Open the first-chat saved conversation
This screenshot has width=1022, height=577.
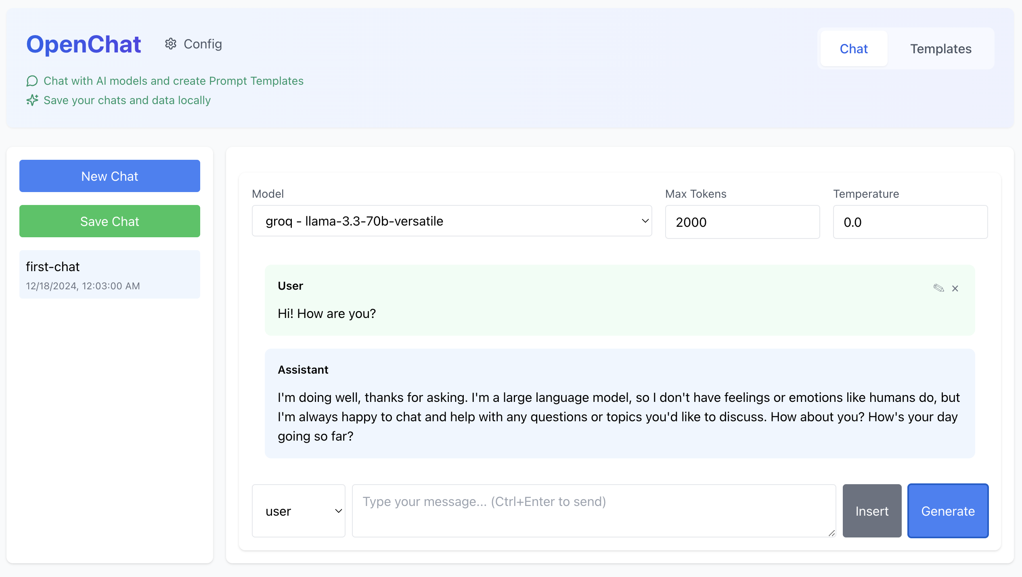[x=110, y=274]
